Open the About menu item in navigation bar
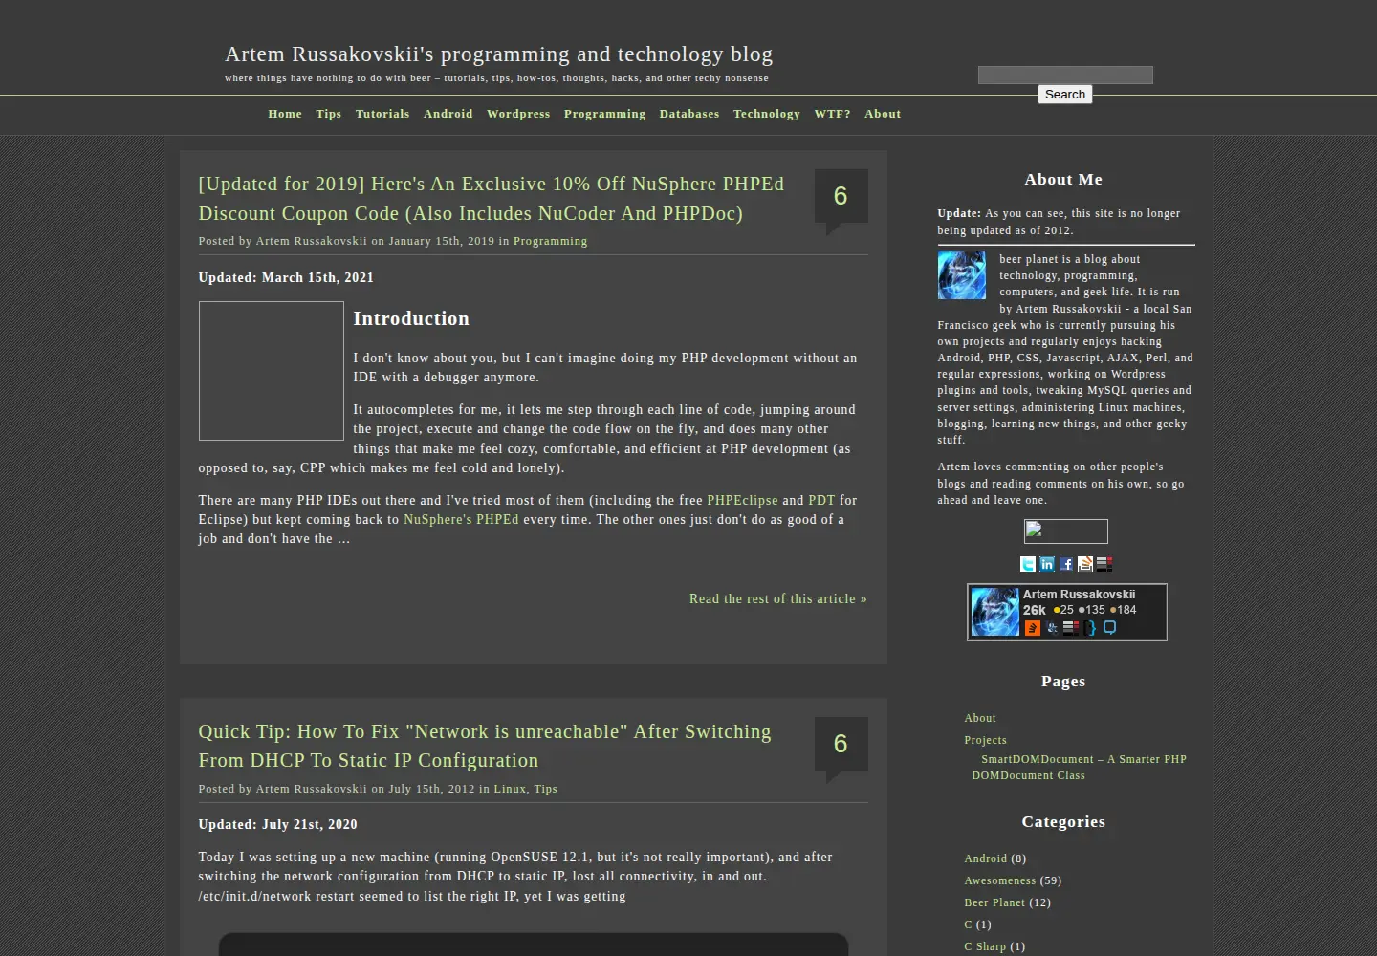The height and width of the screenshot is (956, 1377). point(883,114)
